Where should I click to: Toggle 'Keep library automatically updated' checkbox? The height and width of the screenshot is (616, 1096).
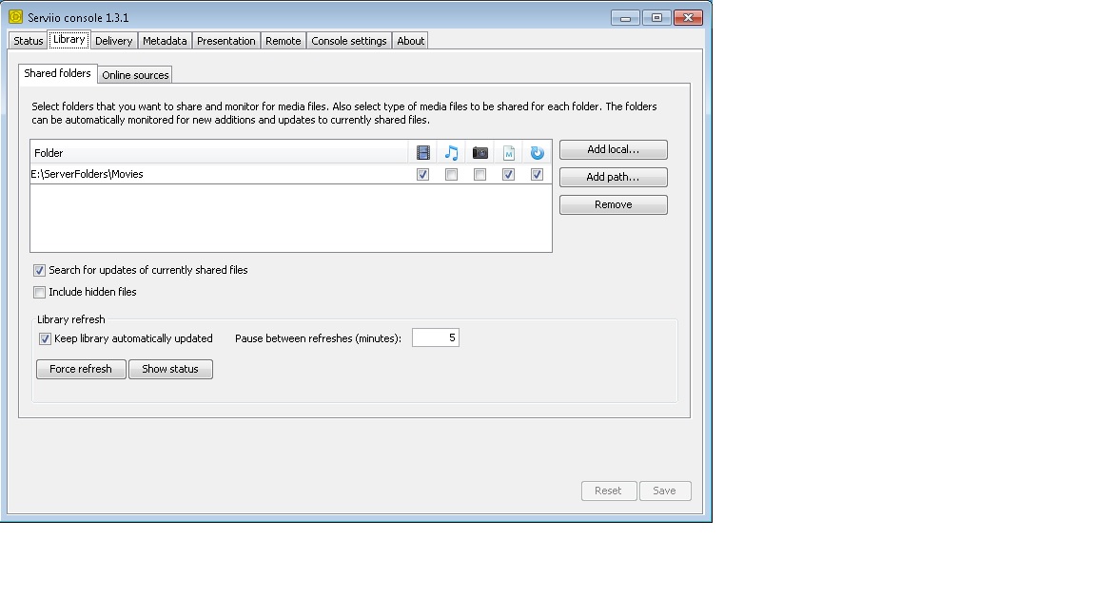(45, 339)
